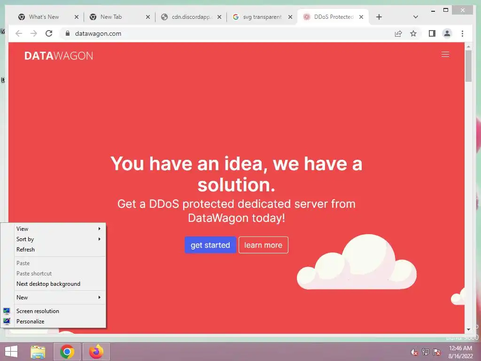Close the svg transparent tab

tap(290, 17)
